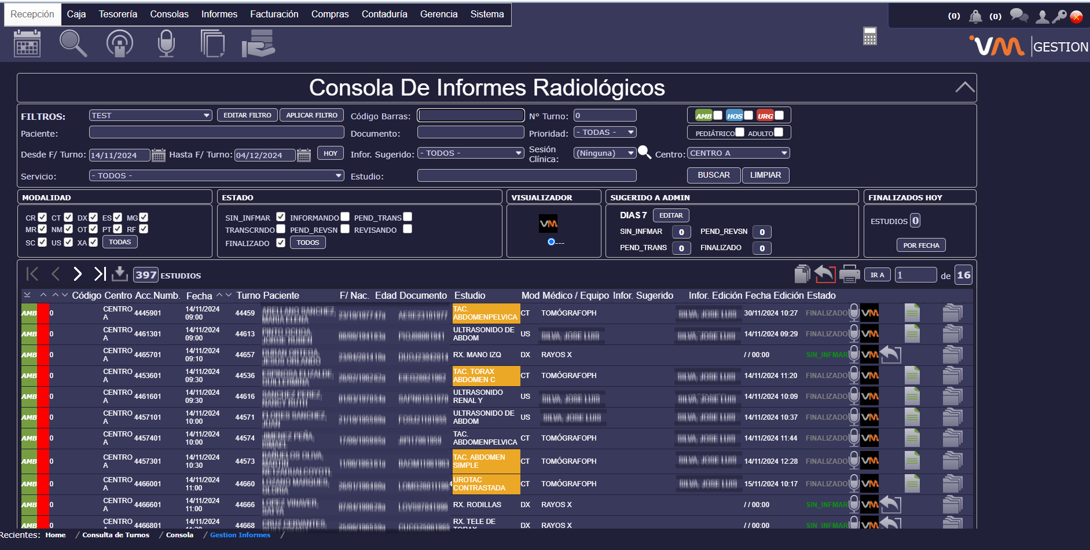Click the IR A page number field
The image size is (1090, 550).
click(x=916, y=275)
